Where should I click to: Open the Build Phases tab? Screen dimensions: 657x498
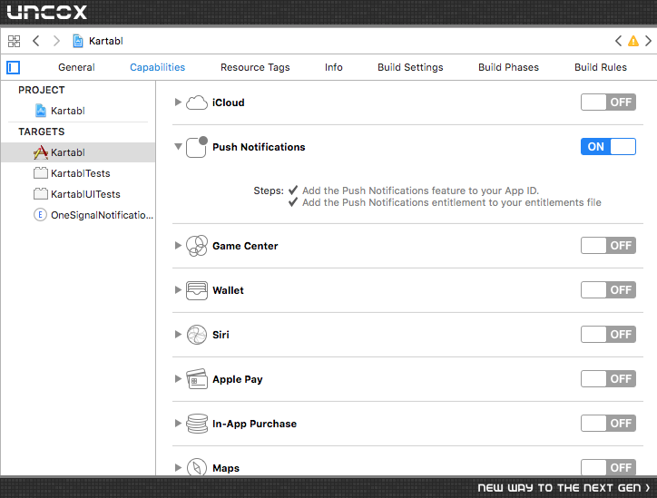(x=509, y=67)
